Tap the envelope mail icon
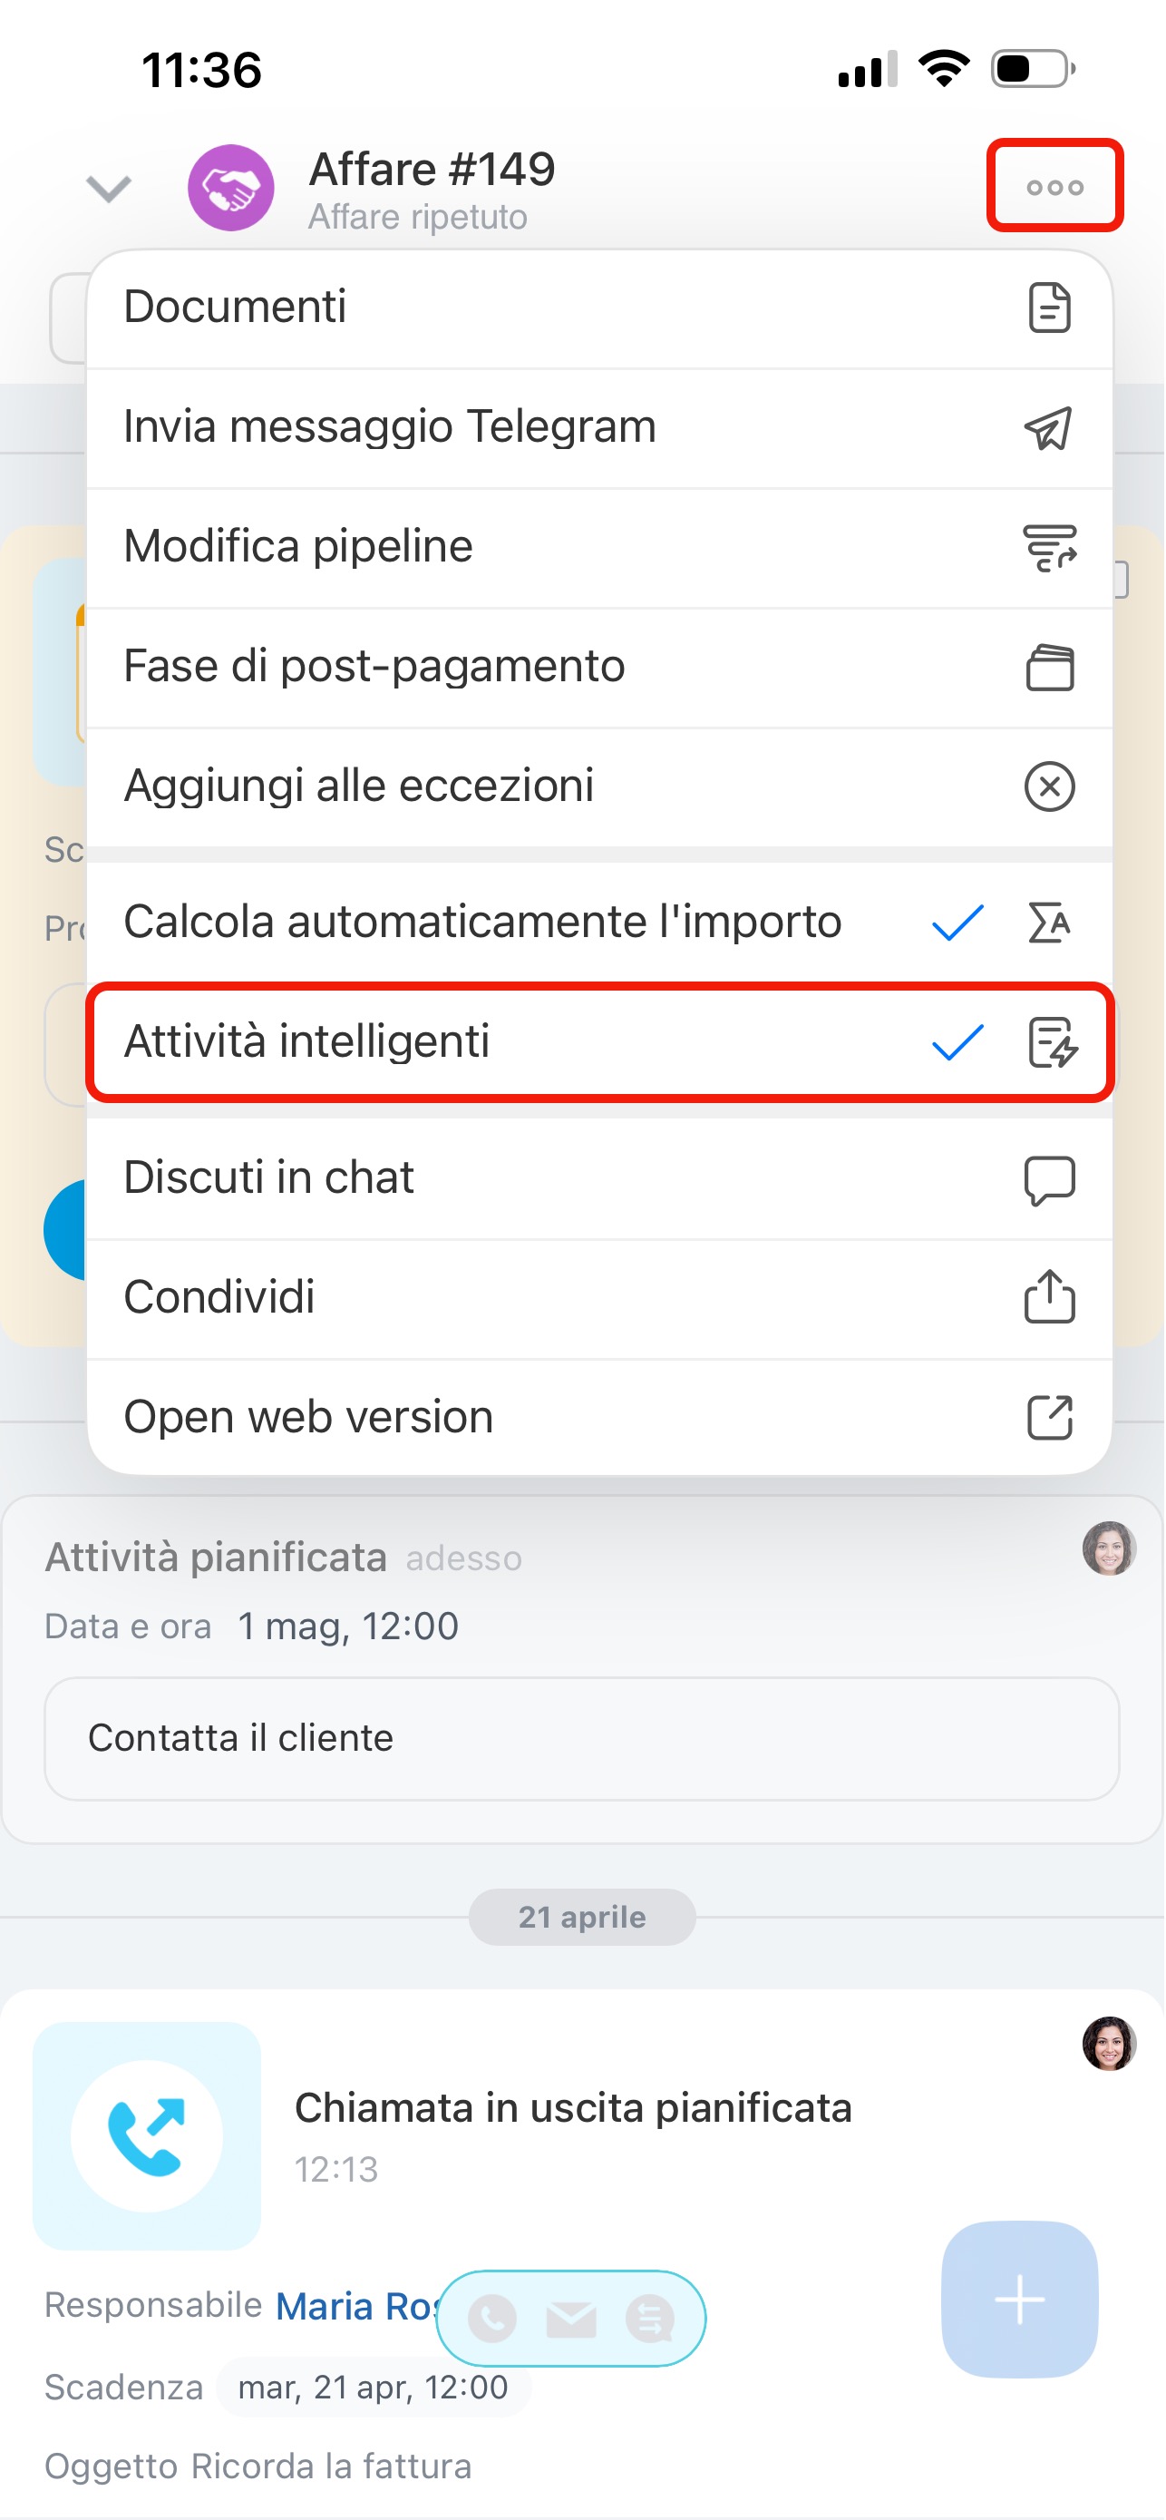The width and height of the screenshot is (1166, 2520). tap(571, 2319)
